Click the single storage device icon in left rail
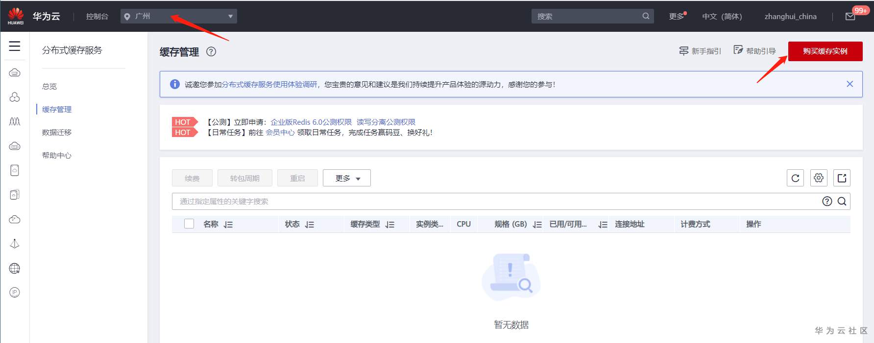The image size is (874, 343). [x=15, y=170]
